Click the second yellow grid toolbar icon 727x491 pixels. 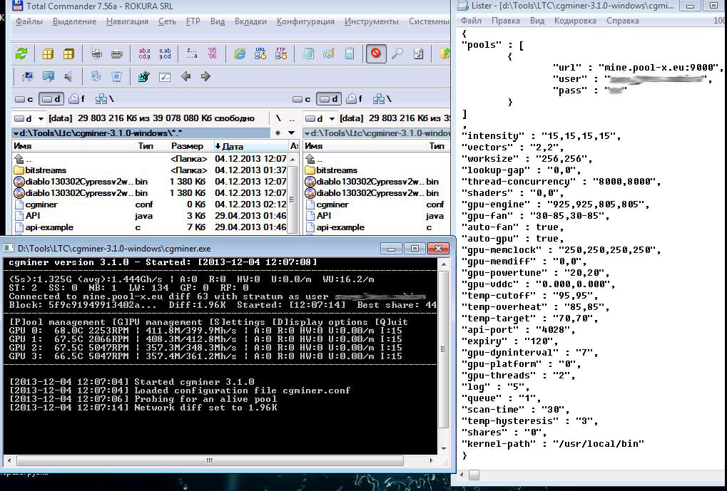tap(68, 53)
